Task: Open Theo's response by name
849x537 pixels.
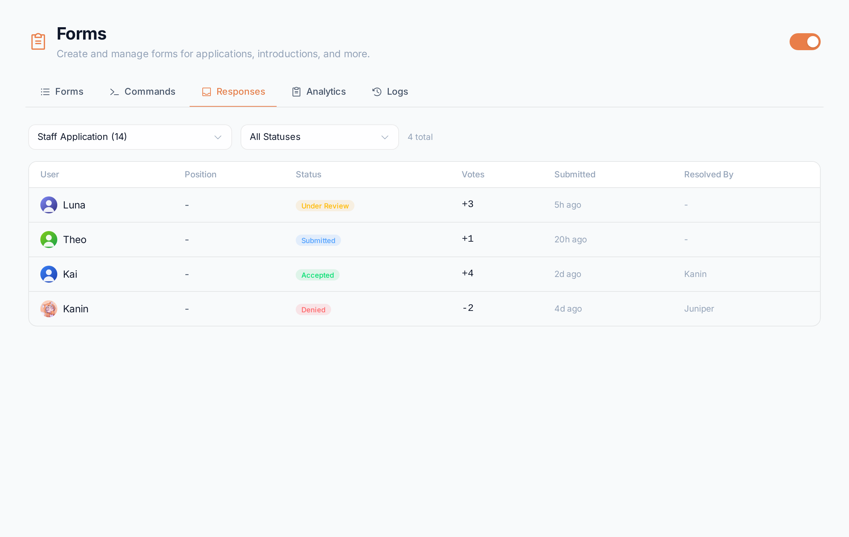Action: click(75, 240)
